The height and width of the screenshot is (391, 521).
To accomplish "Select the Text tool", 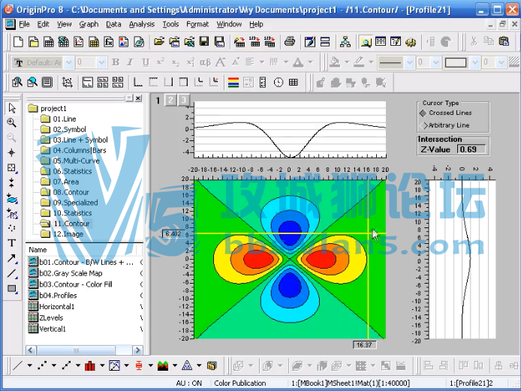I will tap(11, 243).
